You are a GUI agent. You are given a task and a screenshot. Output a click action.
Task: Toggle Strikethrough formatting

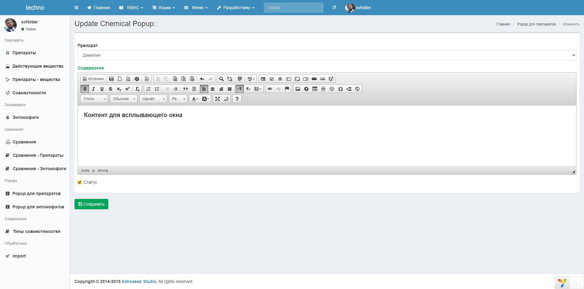(110, 89)
